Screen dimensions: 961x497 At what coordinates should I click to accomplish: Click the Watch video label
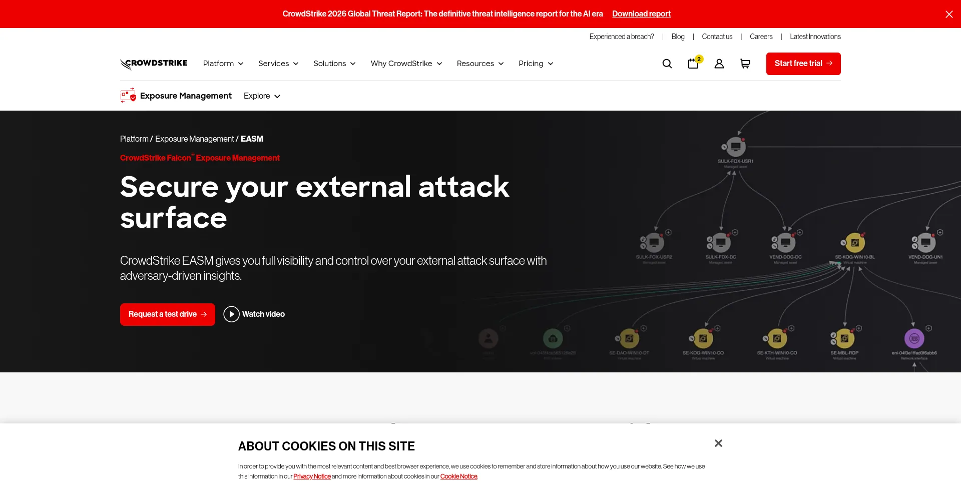click(x=263, y=314)
